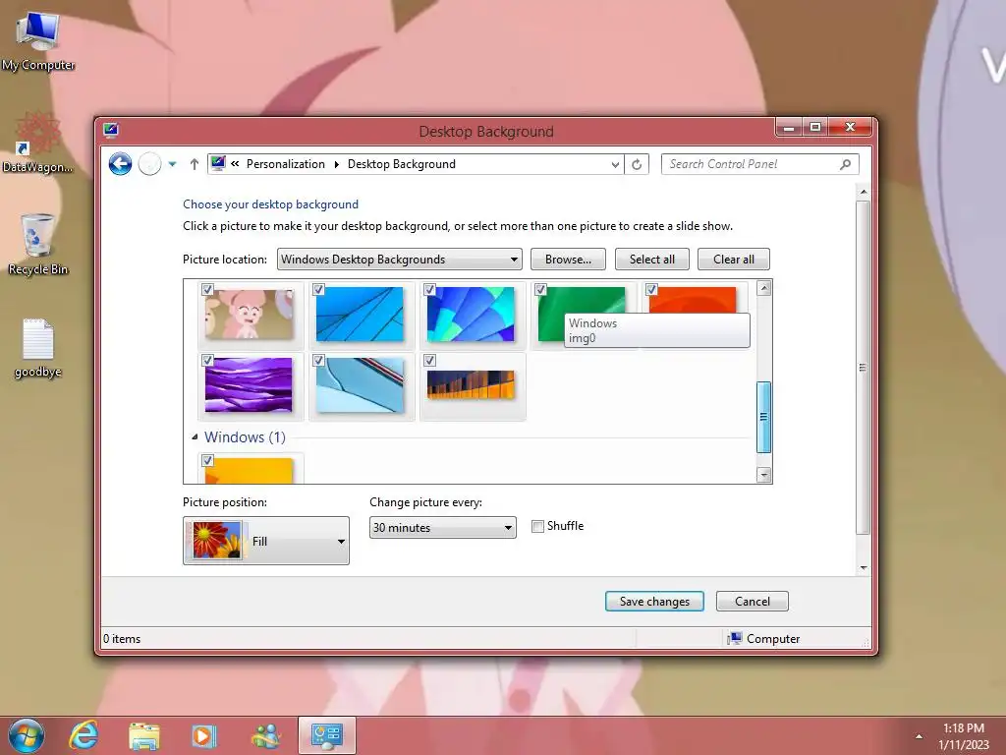1006x755 pixels.
Task: Click Personalization breadcrumb
Action: (x=286, y=164)
